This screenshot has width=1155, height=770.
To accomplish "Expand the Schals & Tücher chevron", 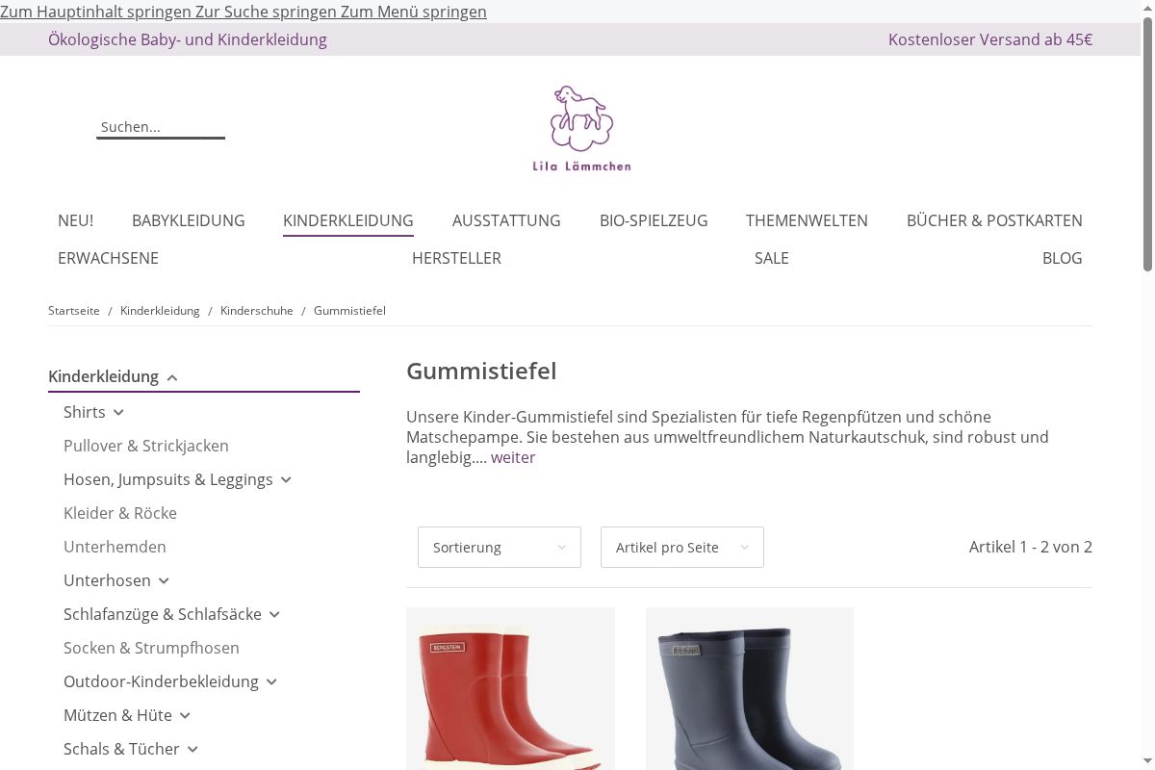I will (x=192, y=749).
